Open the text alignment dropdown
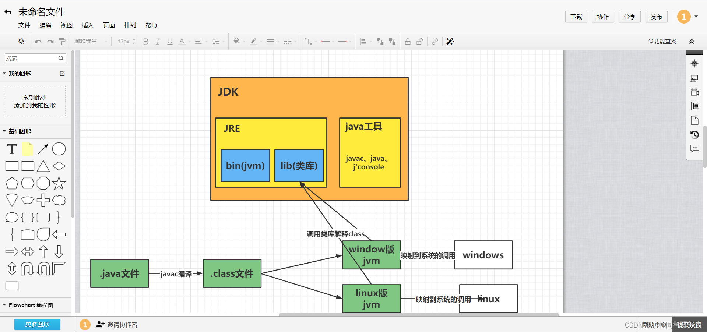707x332 pixels. point(201,42)
